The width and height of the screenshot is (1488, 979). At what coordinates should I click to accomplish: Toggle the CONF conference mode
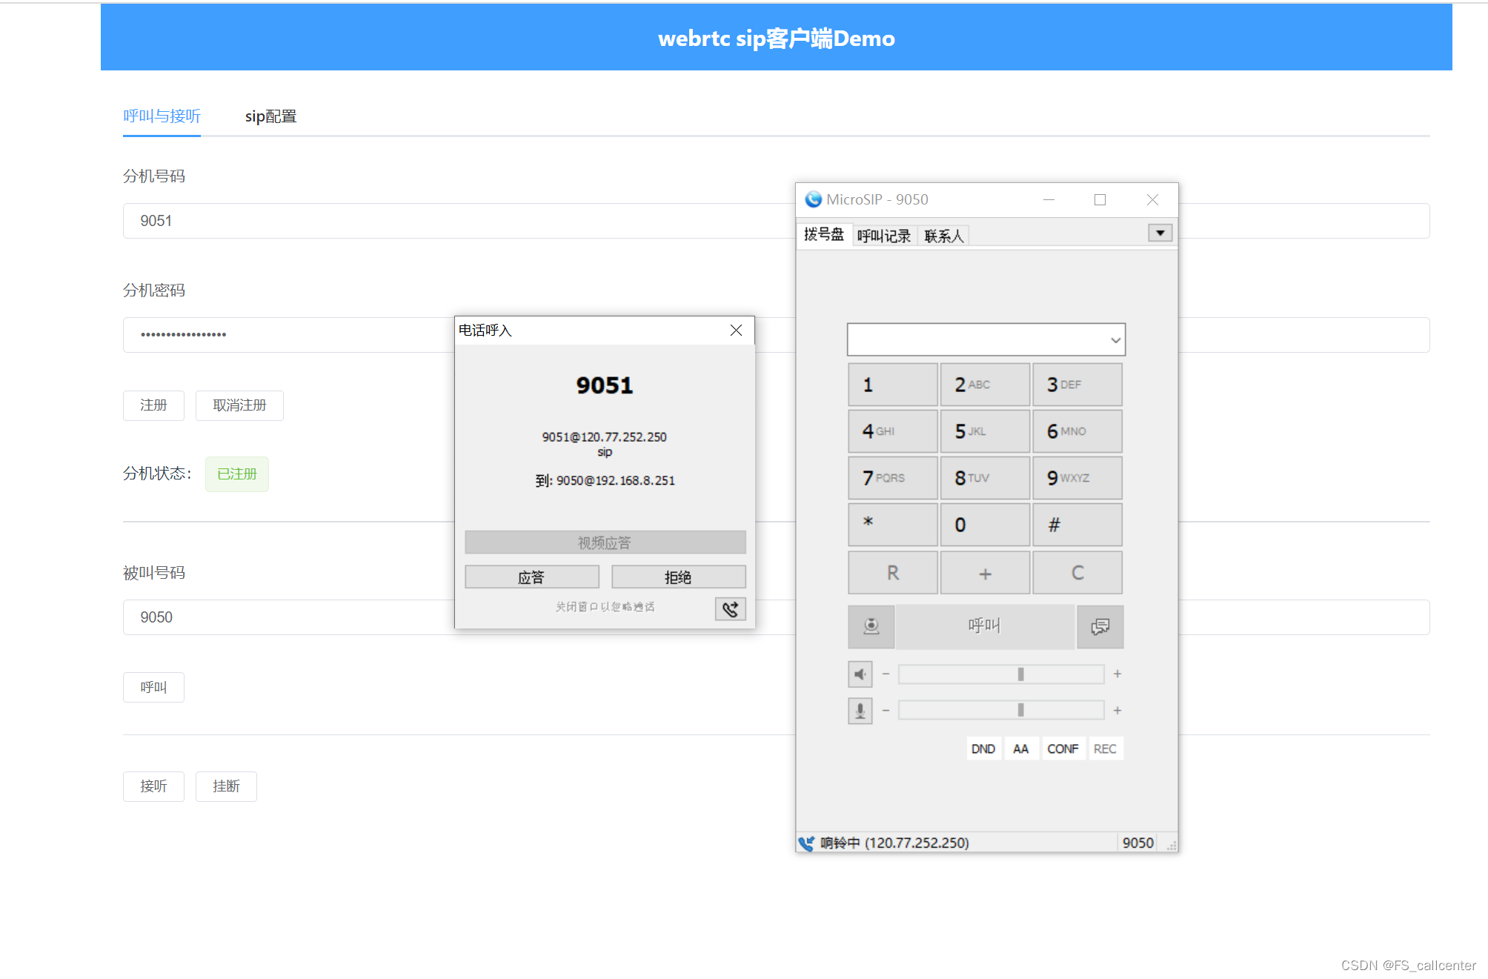click(x=1062, y=749)
